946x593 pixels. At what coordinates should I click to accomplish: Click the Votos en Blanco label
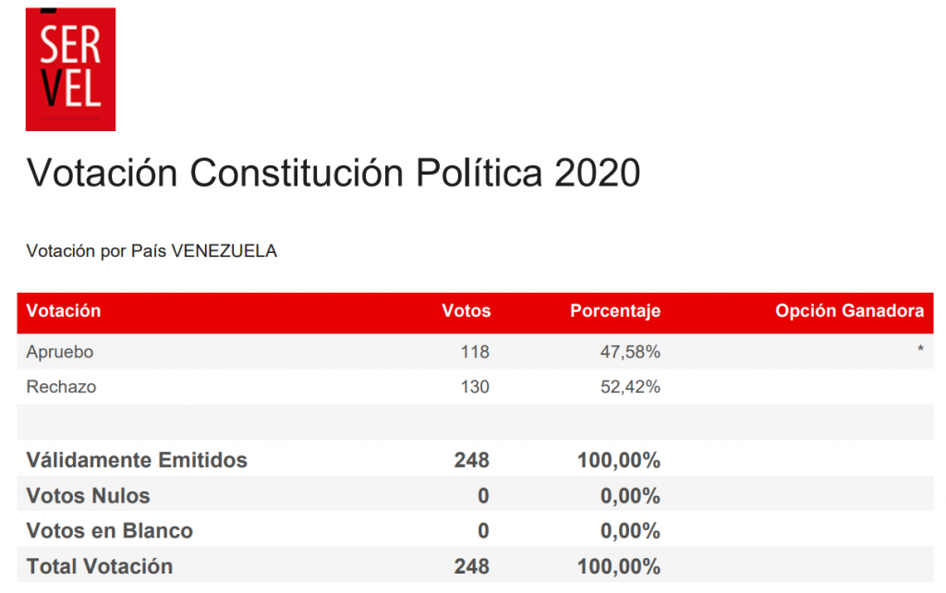(110, 531)
